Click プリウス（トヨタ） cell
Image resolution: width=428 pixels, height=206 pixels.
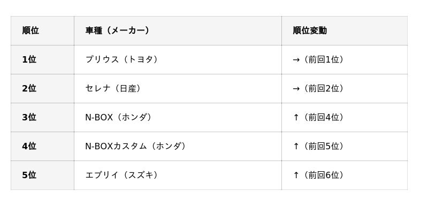[x=178, y=59]
